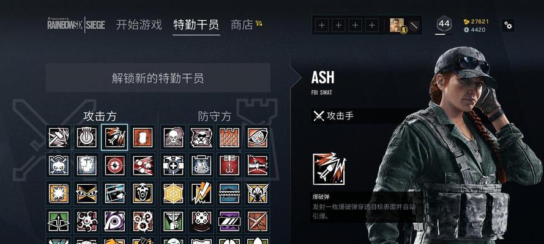Open the 商店 shop tab
The width and height of the screenshot is (544, 244).
(x=242, y=25)
